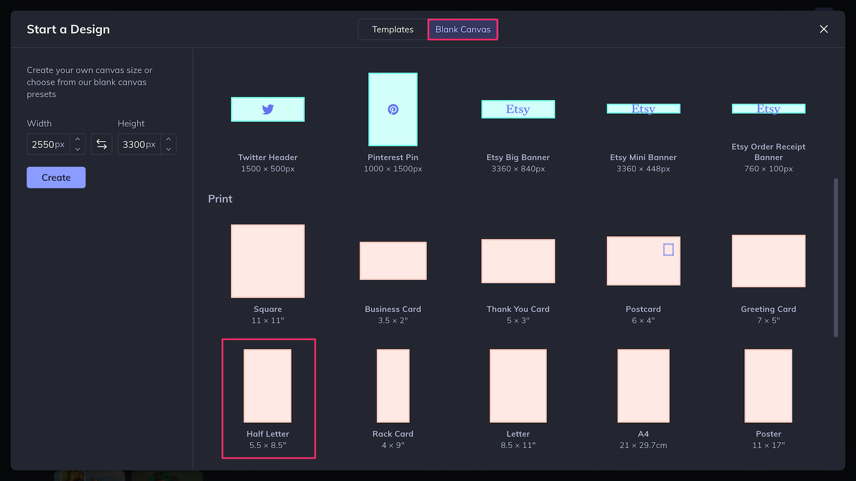Switch to the Templates tab
The width and height of the screenshot is (856, 481).
(x=393, y=29)
